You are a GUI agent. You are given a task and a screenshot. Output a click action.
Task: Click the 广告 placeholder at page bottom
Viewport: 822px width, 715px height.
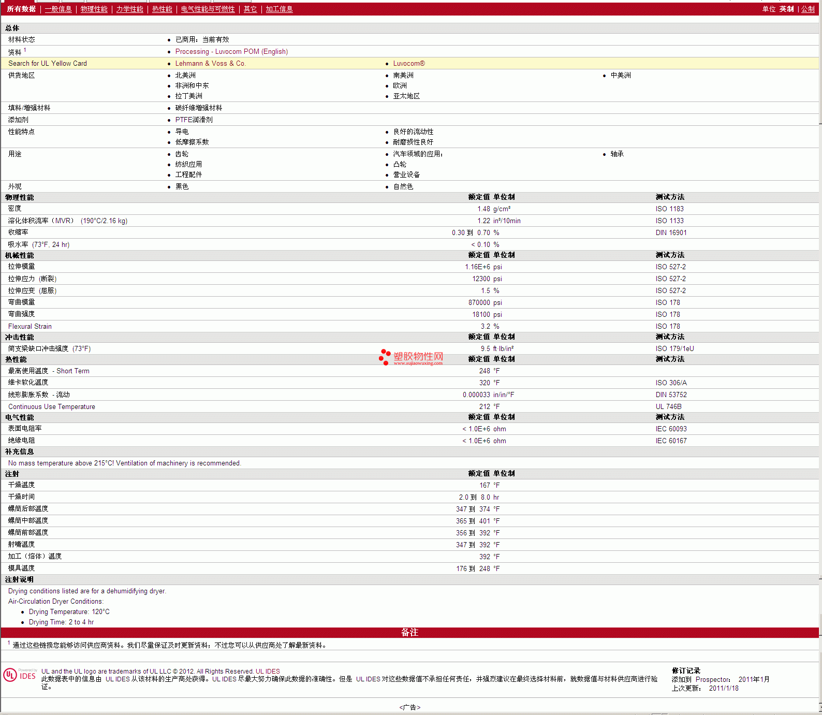pyautogui.click(x=409, y=707)
